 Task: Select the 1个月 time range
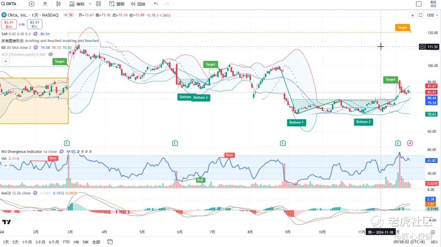27,242
